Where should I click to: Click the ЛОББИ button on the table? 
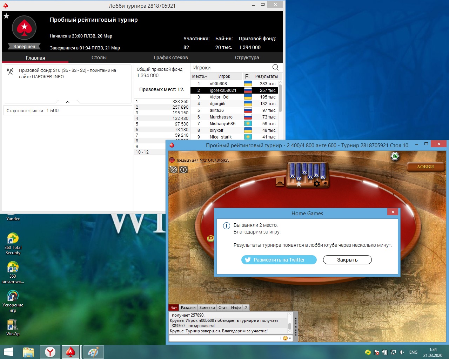click(x=425, y=167)
